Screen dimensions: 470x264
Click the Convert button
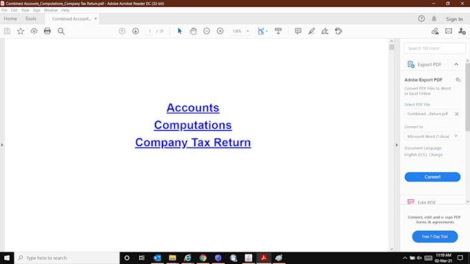click(432, 176)
